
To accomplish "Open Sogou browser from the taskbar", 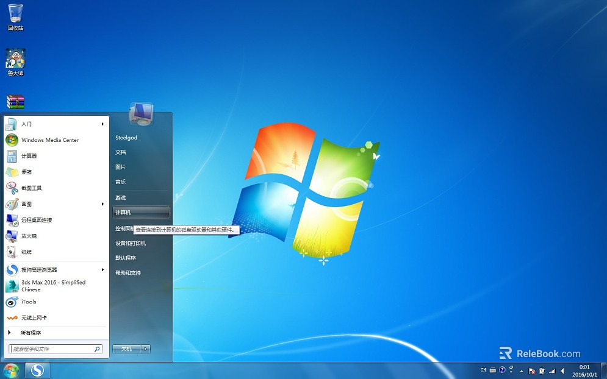I will pos(38,370).
